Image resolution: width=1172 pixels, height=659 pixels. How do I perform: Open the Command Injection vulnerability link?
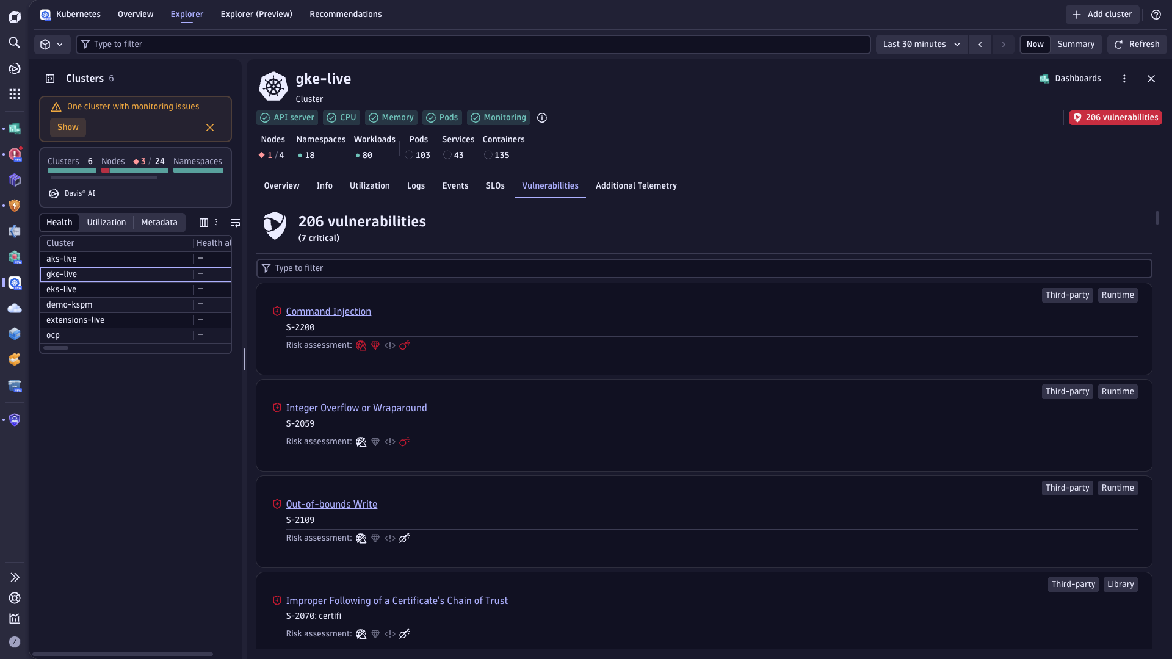[x=328, y=312]
